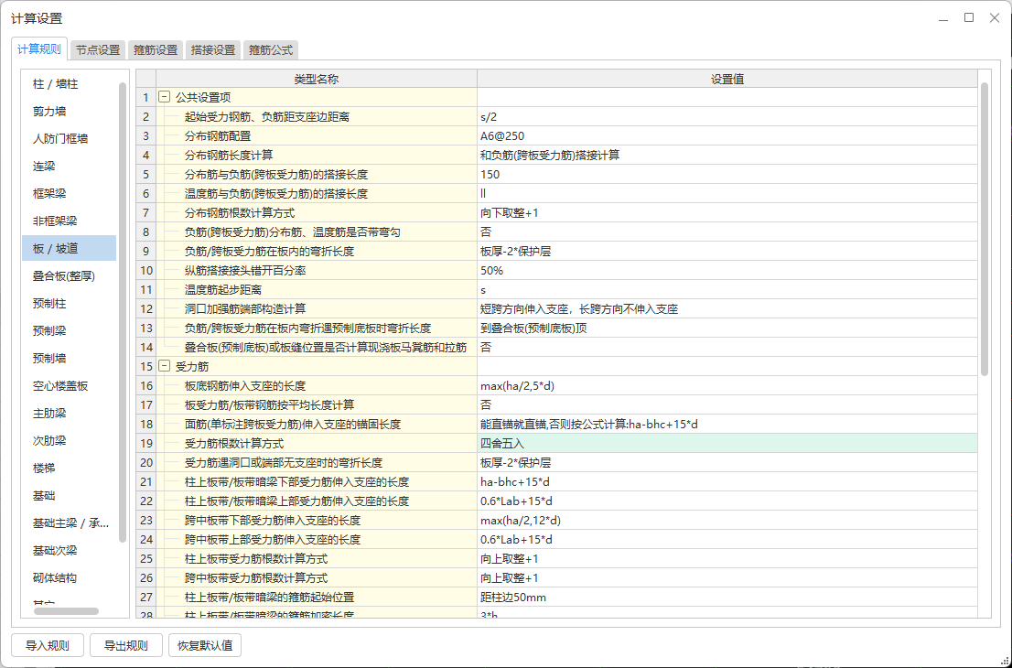This screenshot has width=1012, height=668.
Task: Select the 计算规则 tab
Action: click(39, 49)
